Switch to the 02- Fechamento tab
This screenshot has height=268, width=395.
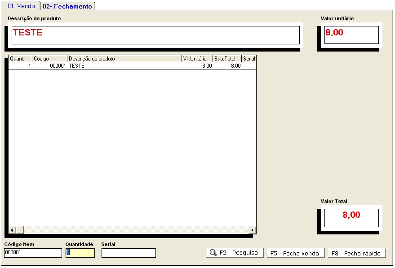pyautogui.click(x=67, y=6)
